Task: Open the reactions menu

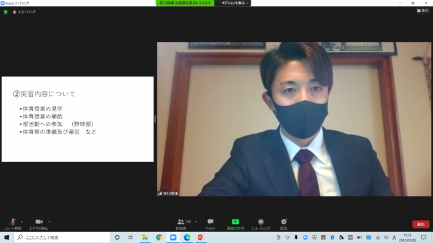Action: (x=283, y=224)
